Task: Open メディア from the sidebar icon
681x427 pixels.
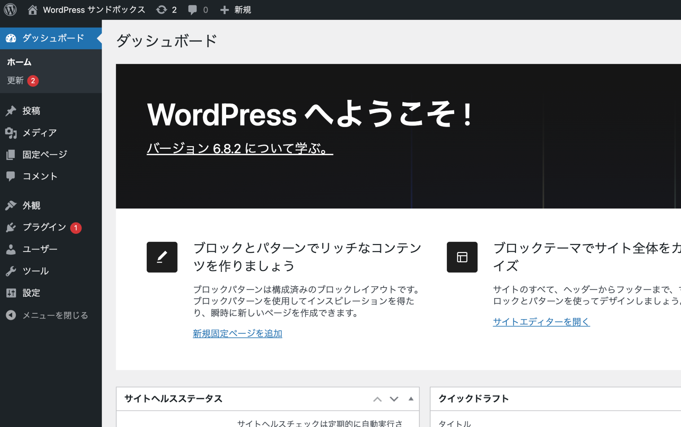Action: (x=11, y=132)
